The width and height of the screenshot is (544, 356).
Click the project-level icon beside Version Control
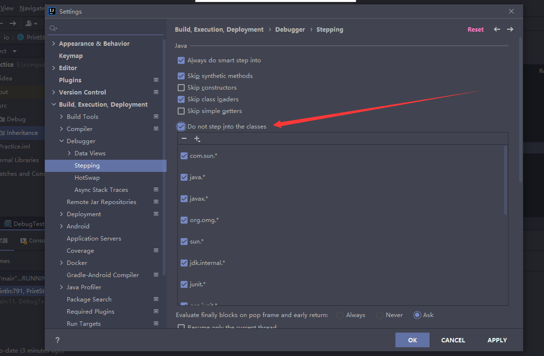(156, 93)
